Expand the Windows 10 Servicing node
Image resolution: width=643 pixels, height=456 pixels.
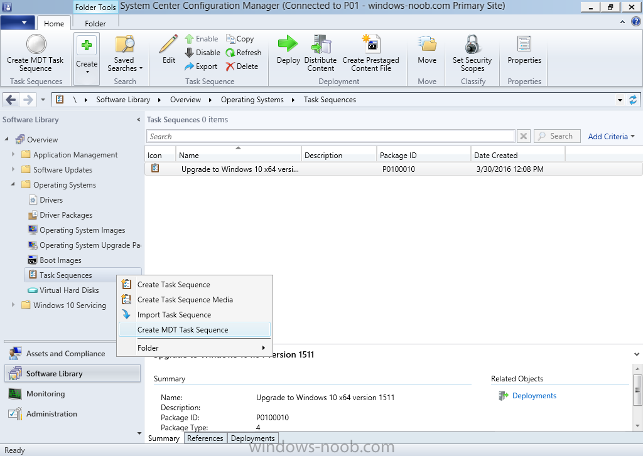tap(13, 305)
